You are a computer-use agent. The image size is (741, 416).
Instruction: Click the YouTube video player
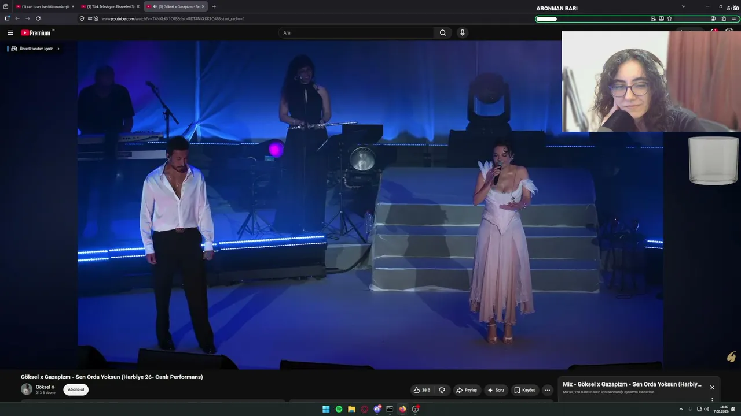click(370, 205)
